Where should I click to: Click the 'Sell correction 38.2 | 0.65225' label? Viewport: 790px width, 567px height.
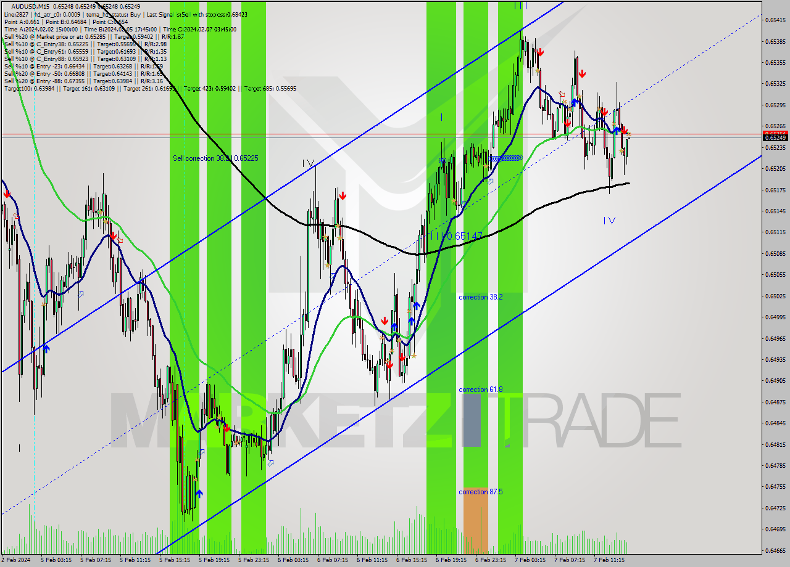click(x=215, y=158)
